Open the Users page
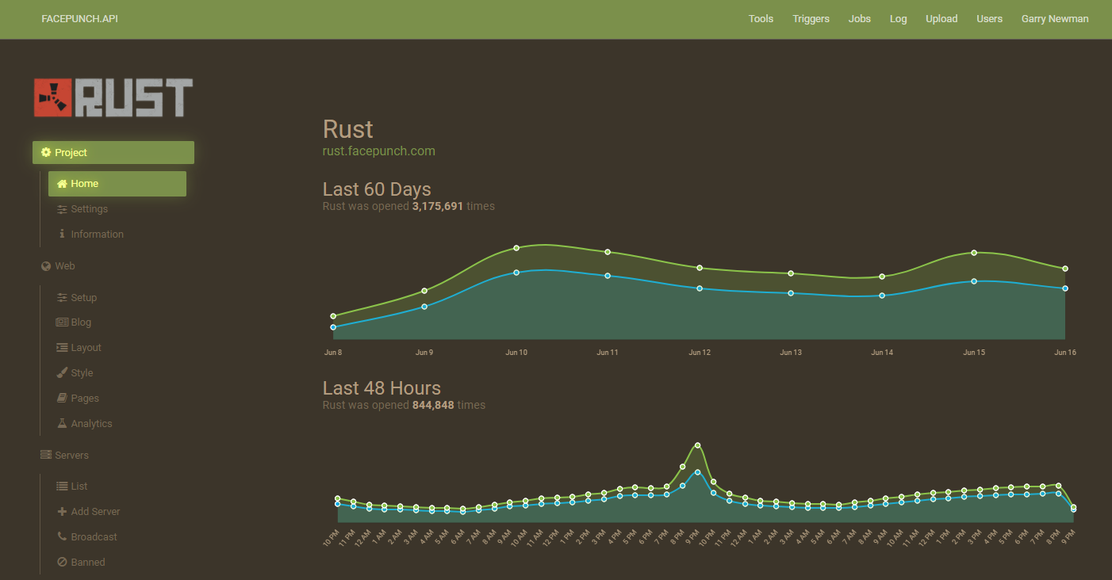The image size is (1112, 580). click(990, 19)
